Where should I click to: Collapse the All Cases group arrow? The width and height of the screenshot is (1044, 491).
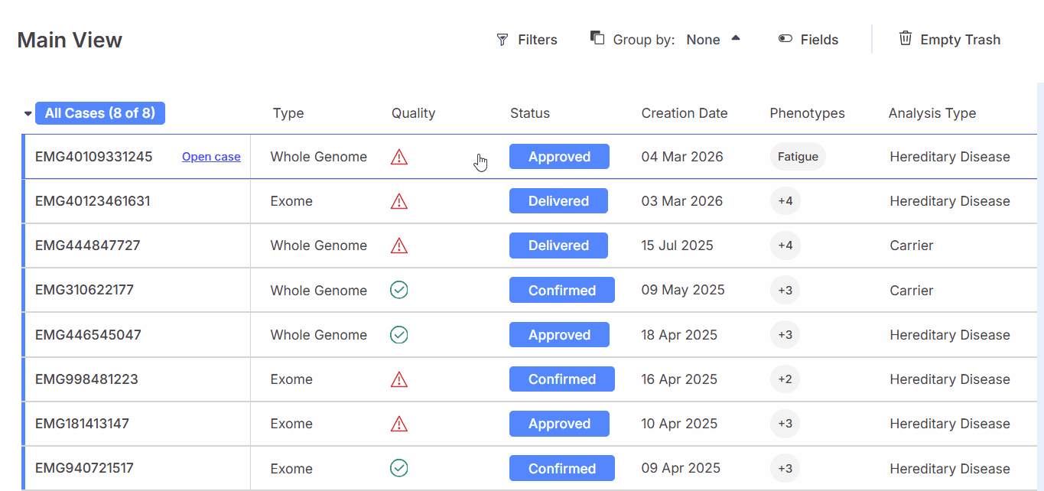click(x=28, y=114)
